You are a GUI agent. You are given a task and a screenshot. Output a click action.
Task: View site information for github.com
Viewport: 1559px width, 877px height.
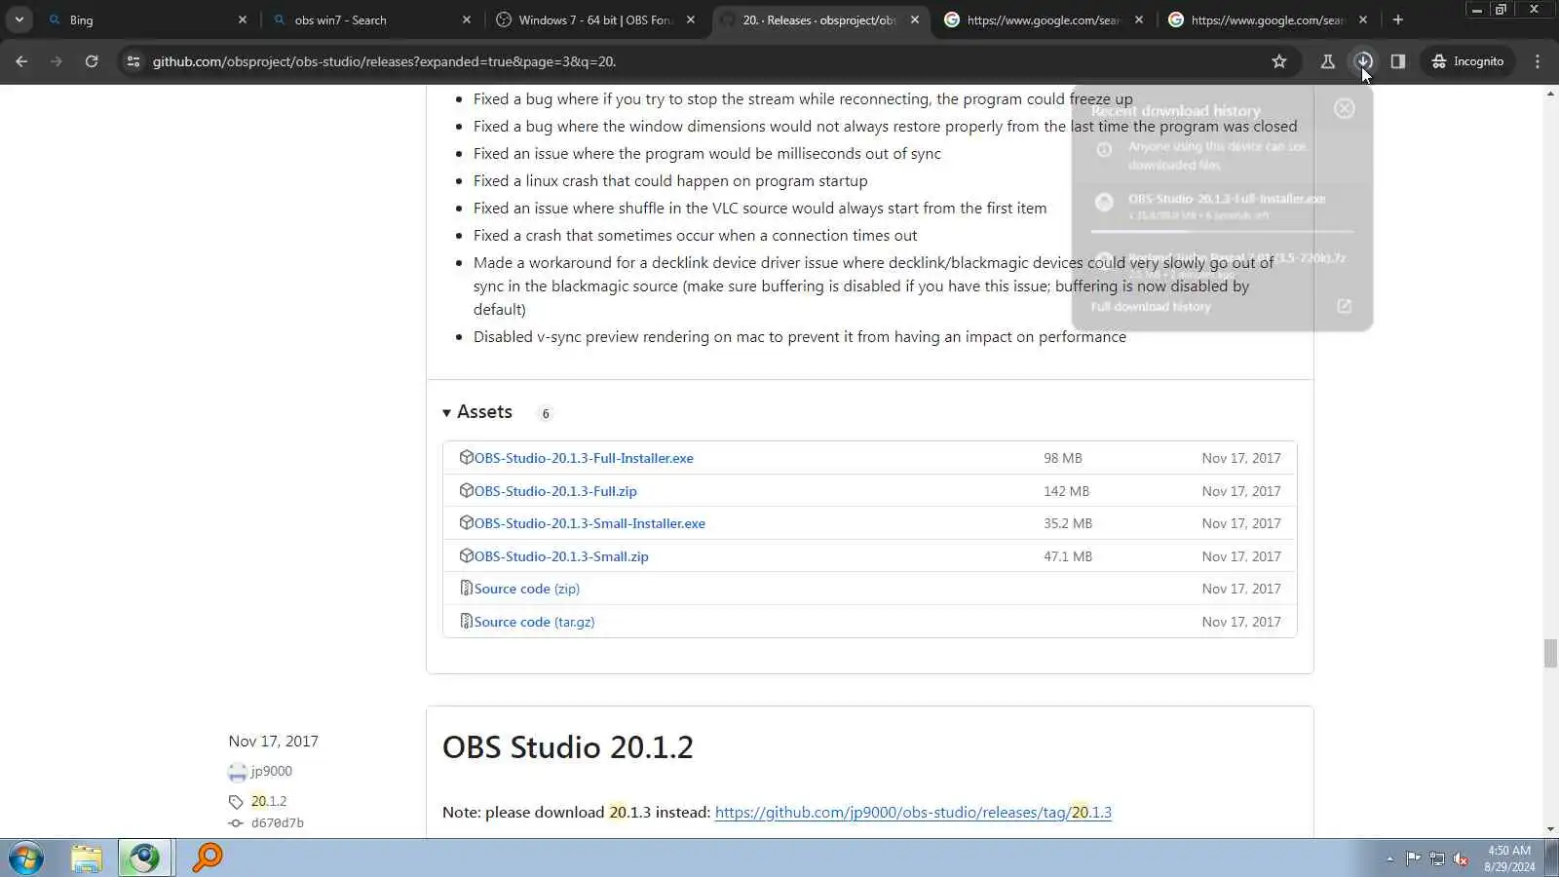click(x=133, y=61)
